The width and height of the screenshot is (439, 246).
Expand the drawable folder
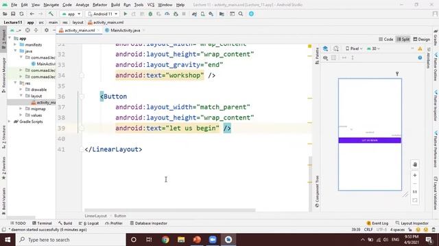21,90
